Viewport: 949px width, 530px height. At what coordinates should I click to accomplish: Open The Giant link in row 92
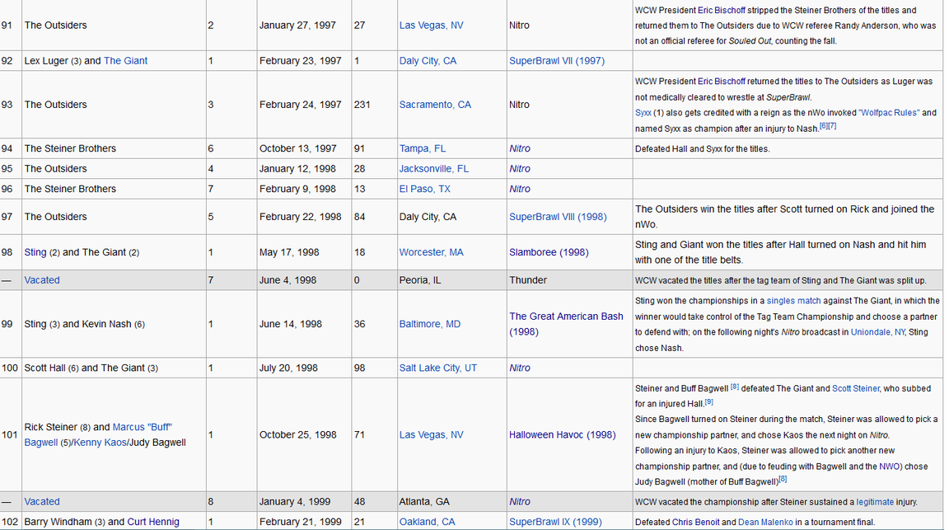125,60
